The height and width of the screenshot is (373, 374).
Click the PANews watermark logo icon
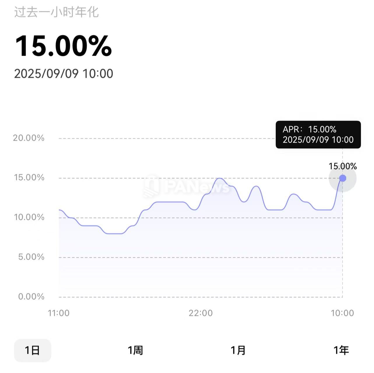pyautogui.click(x=152, y=186)
